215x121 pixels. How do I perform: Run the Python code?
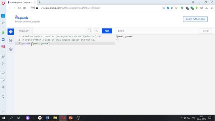click(x=107, y=31)
